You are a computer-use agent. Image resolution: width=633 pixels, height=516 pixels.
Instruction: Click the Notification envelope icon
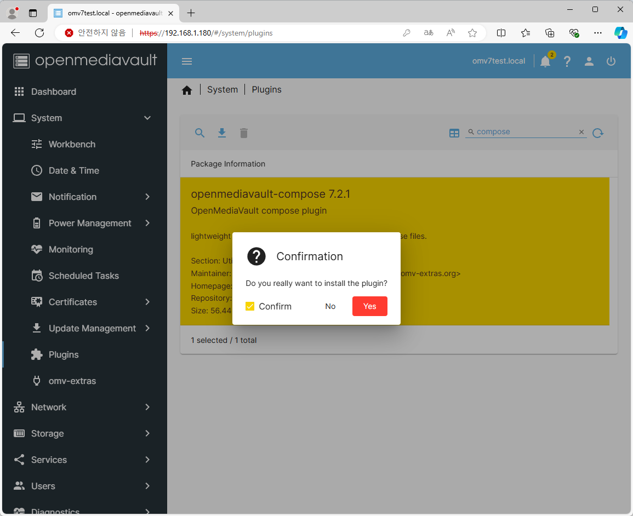pos(37,197)
